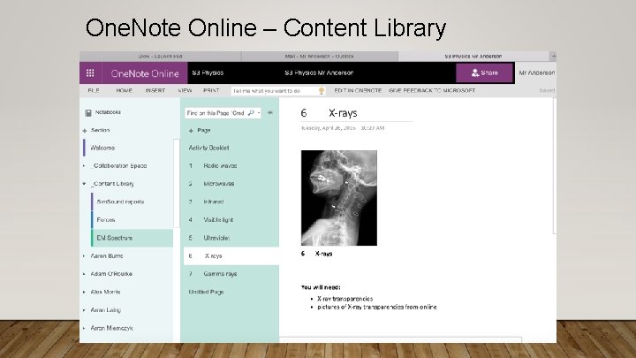Click the Notebooks book icon

point(88,113)
